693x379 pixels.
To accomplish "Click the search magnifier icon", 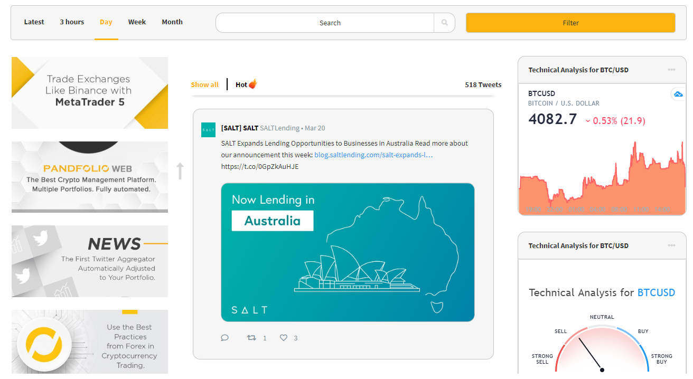I will coord(444,23).
